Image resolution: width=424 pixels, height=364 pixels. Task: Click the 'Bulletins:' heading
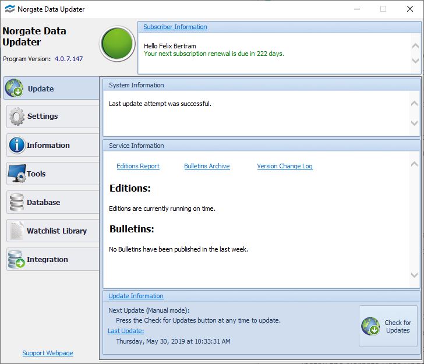tap(132, 229)
